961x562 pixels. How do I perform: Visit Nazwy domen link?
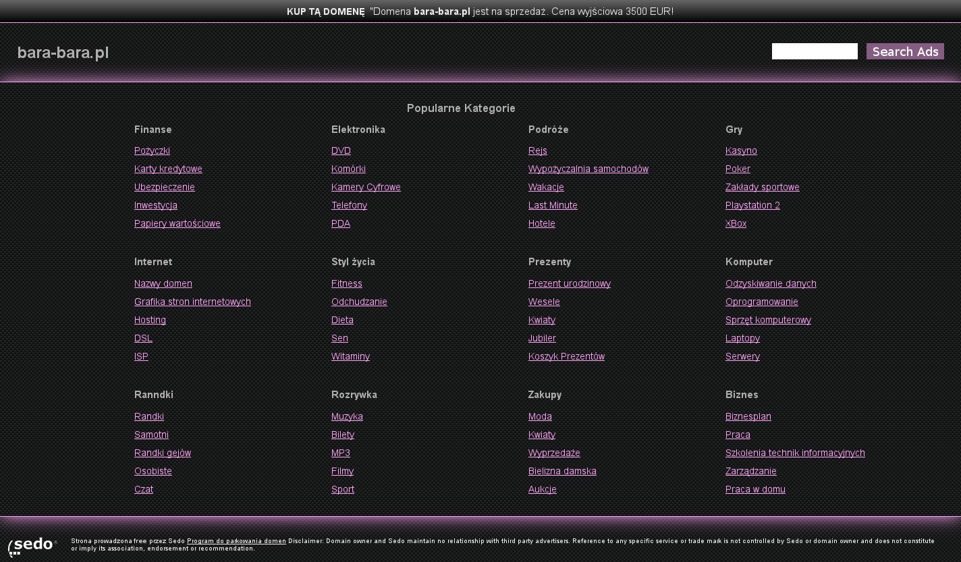(163, 283)
